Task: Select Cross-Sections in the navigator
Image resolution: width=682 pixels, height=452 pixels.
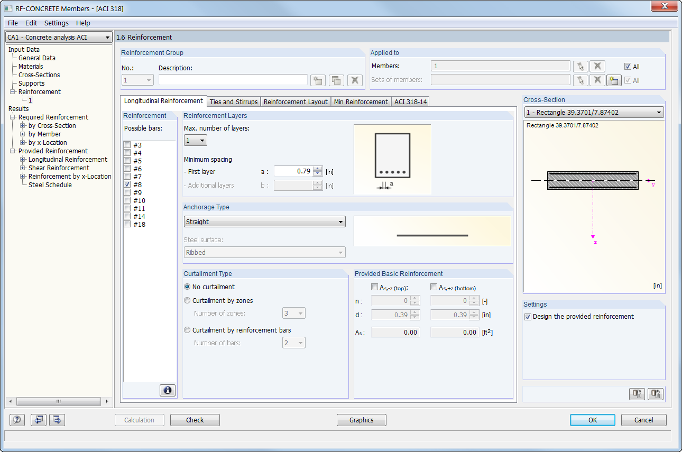Action: point(39,75)
